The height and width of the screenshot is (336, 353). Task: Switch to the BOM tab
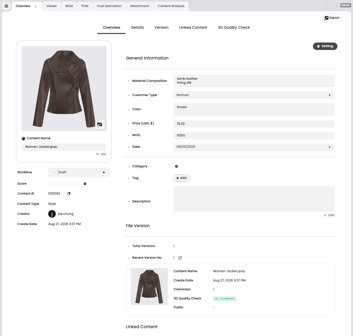point(69,6)
